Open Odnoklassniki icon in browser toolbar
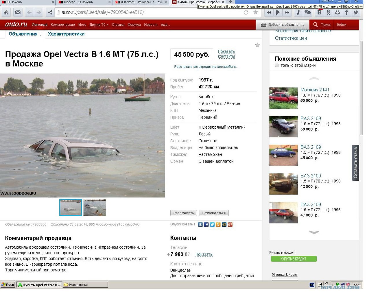367x296 pixels. (x=328, y=12)
